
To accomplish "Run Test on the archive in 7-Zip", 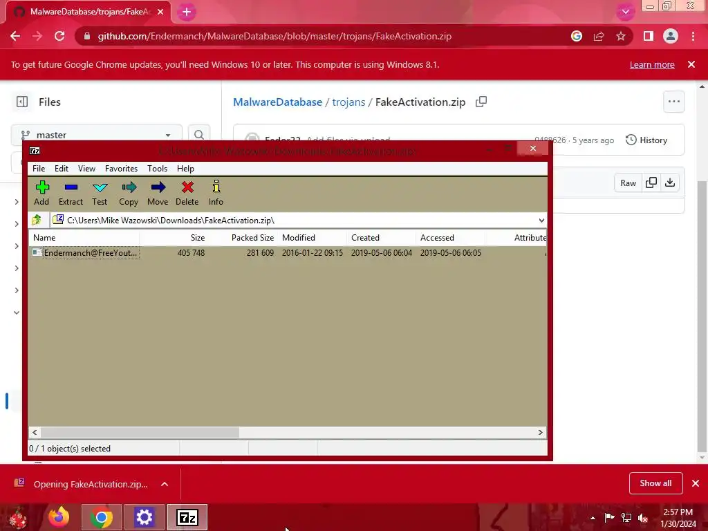I will (100, 194).
